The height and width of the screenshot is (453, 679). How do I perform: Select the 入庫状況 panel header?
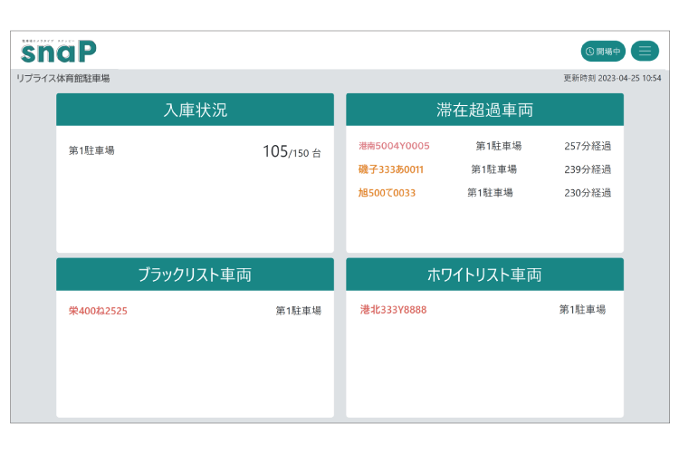tap(195, 111)
